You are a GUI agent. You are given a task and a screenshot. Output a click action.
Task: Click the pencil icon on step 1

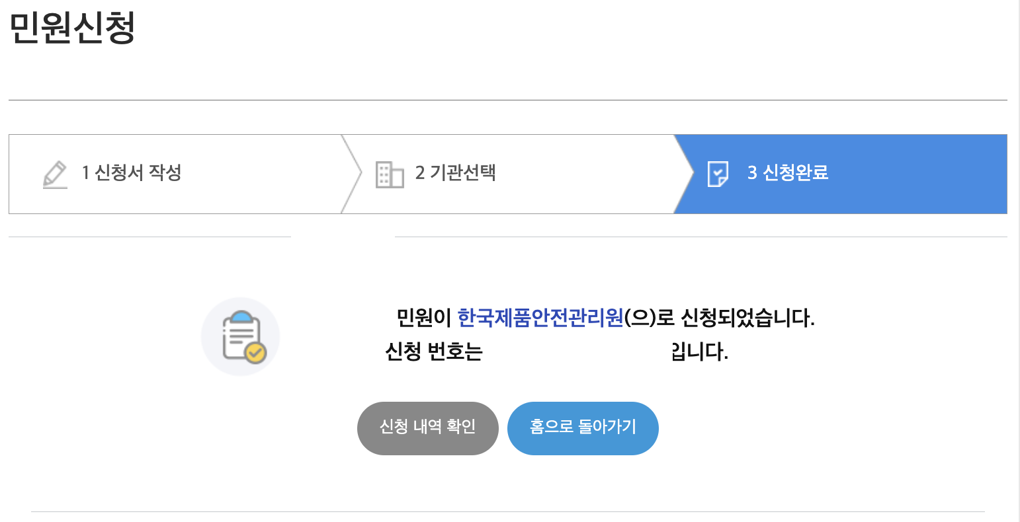coord(56,174)
